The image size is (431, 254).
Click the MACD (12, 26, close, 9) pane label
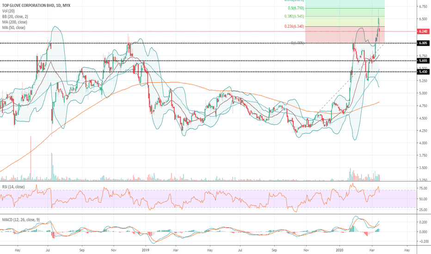click(21, 220)
